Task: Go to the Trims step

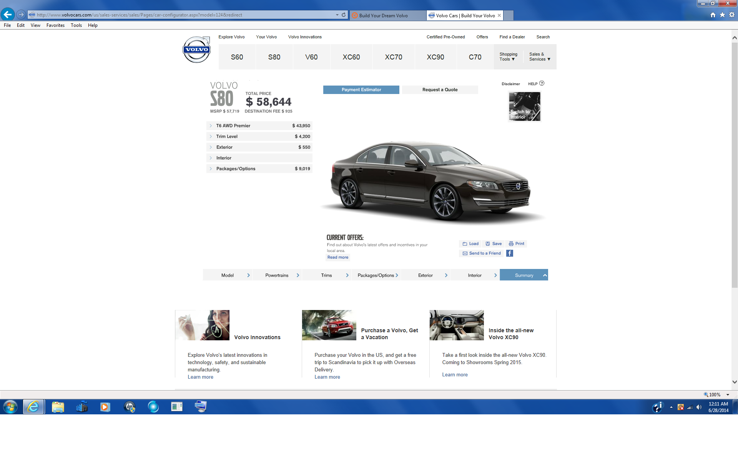Action: pyautogui.click(x=327, y=275)
